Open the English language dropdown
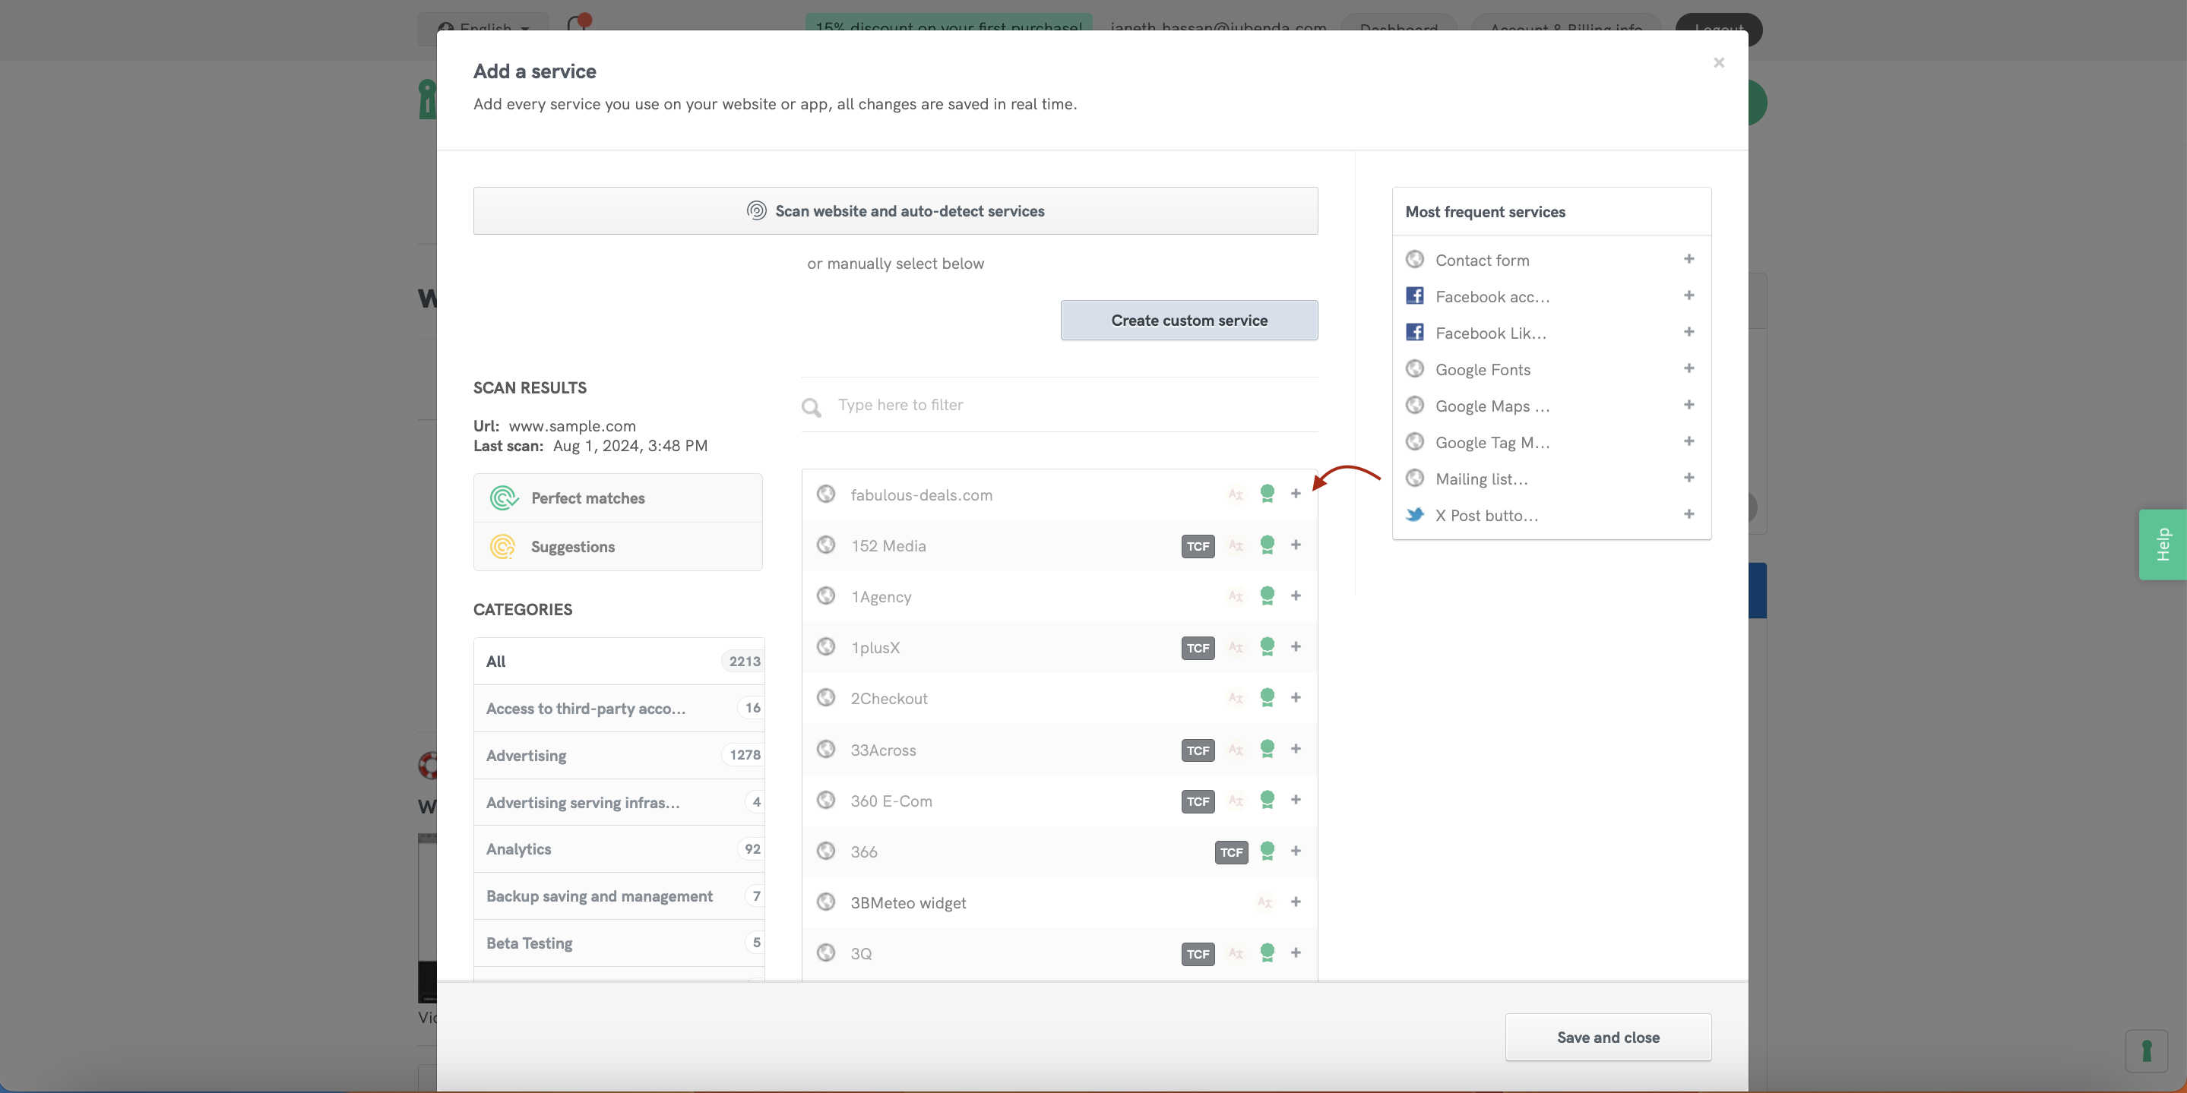Image resolution: width=2187 pixels, height=1093 pixels. point(483,28)
